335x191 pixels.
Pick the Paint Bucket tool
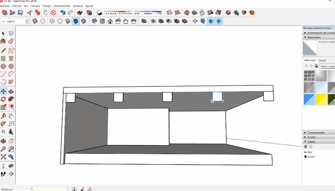[3, 41]
